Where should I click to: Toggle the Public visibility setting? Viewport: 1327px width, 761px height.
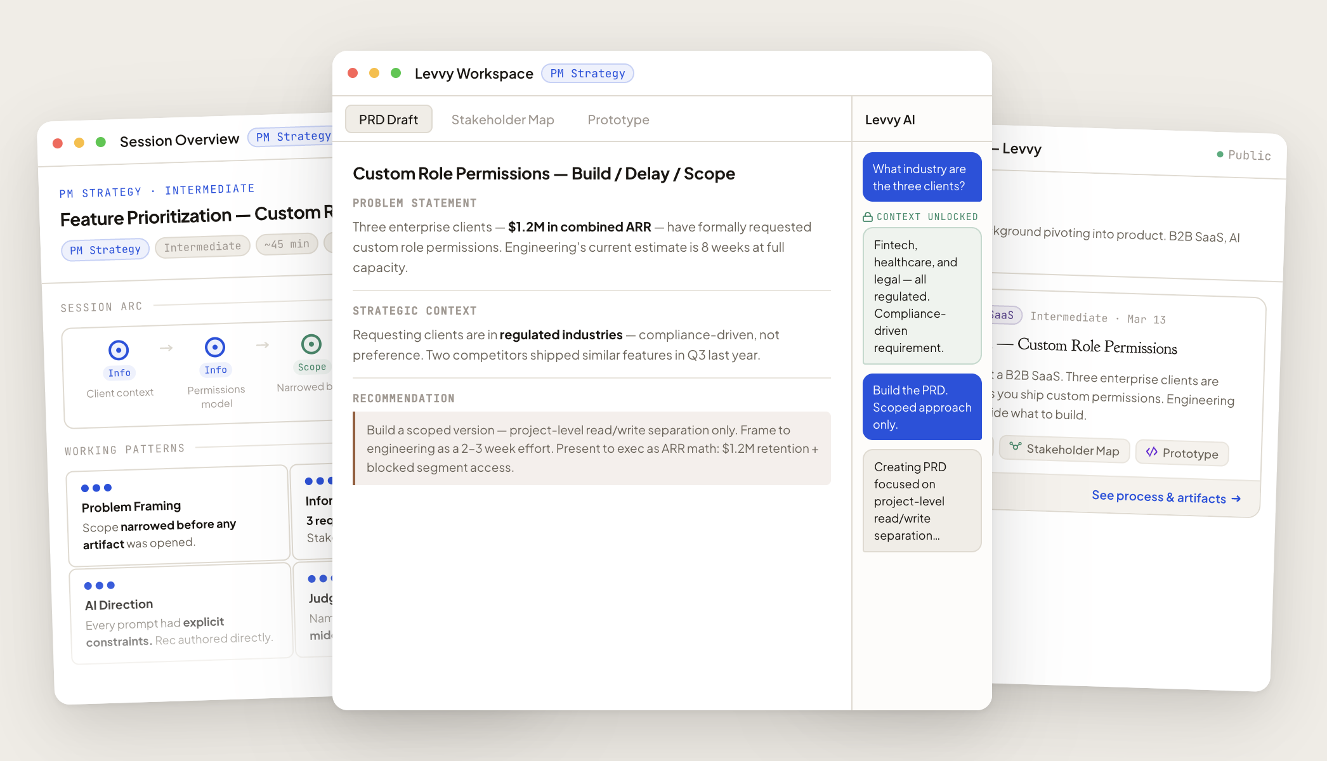point(1245,155)
